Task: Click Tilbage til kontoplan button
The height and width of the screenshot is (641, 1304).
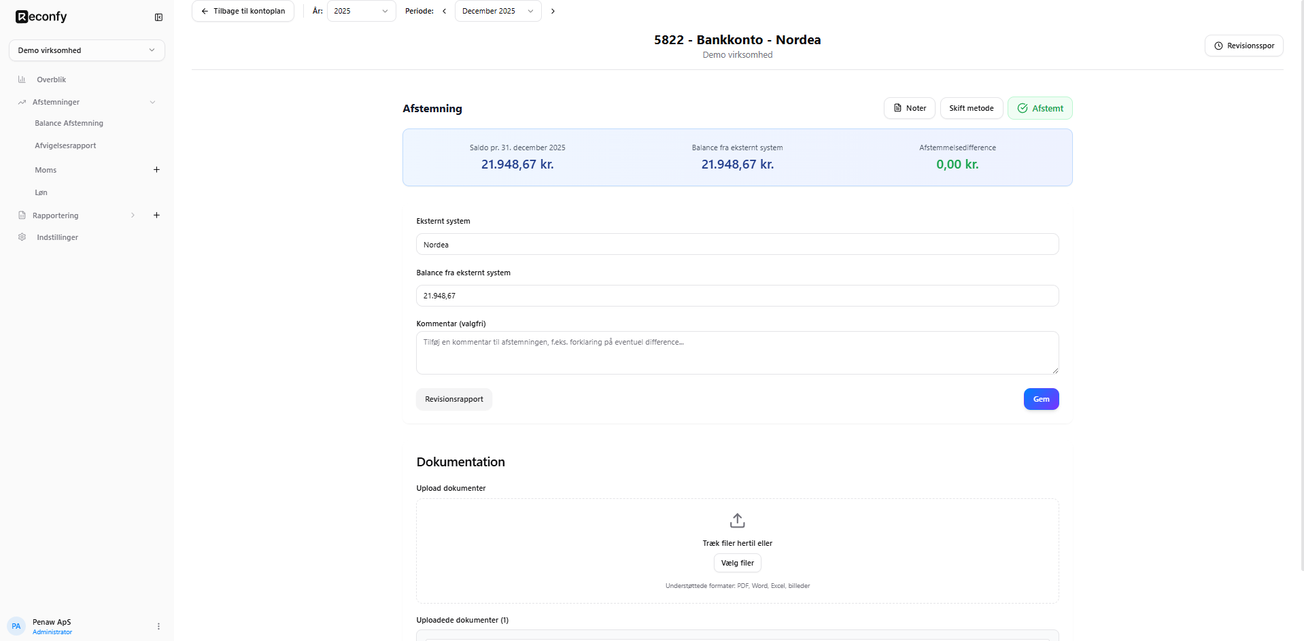Action: pos(243,11)
